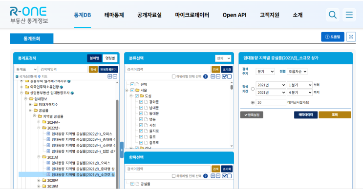Uncheck the 명동 checkbox
The width and height of the screenshot is (363, 189).
[141, 119]
